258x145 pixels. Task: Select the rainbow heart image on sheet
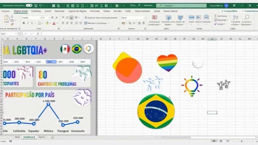(167, 63)
